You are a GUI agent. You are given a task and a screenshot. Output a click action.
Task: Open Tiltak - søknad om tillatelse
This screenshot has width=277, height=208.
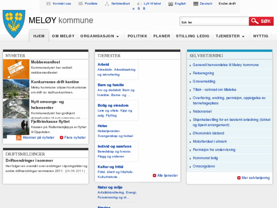click(215, 90)
